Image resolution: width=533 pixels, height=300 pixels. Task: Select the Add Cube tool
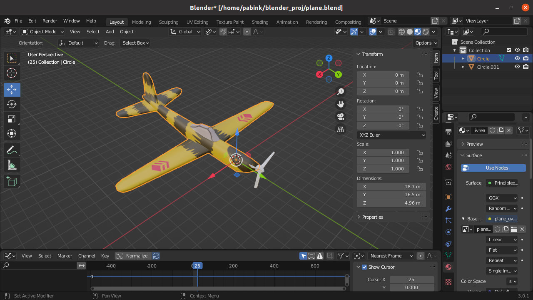pos(12,181)
